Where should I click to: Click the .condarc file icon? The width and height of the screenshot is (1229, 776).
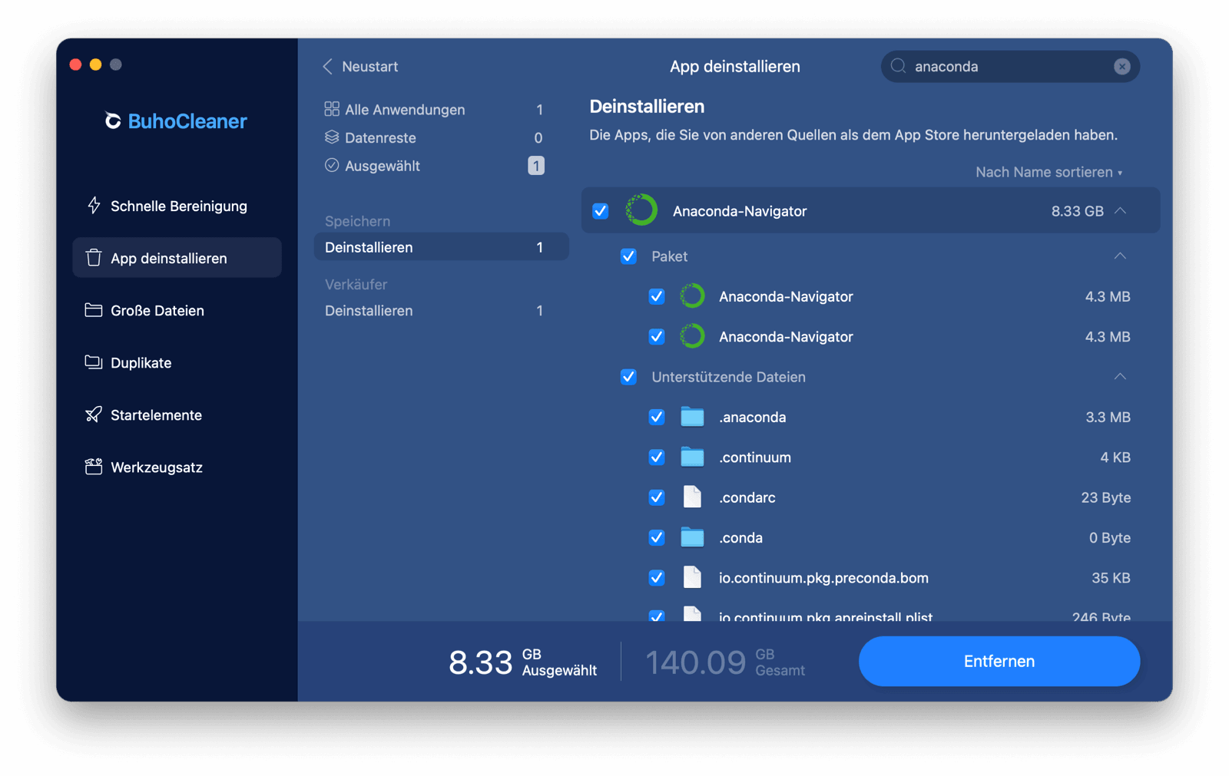[692, 497]
